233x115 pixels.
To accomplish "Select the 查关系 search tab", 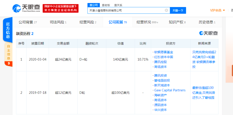I will point(118,5).
